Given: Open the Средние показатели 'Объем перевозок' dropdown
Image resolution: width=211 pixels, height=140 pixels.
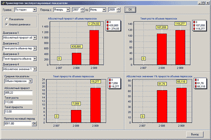Looking at the screenshot, I should click(x=30, y=81).
